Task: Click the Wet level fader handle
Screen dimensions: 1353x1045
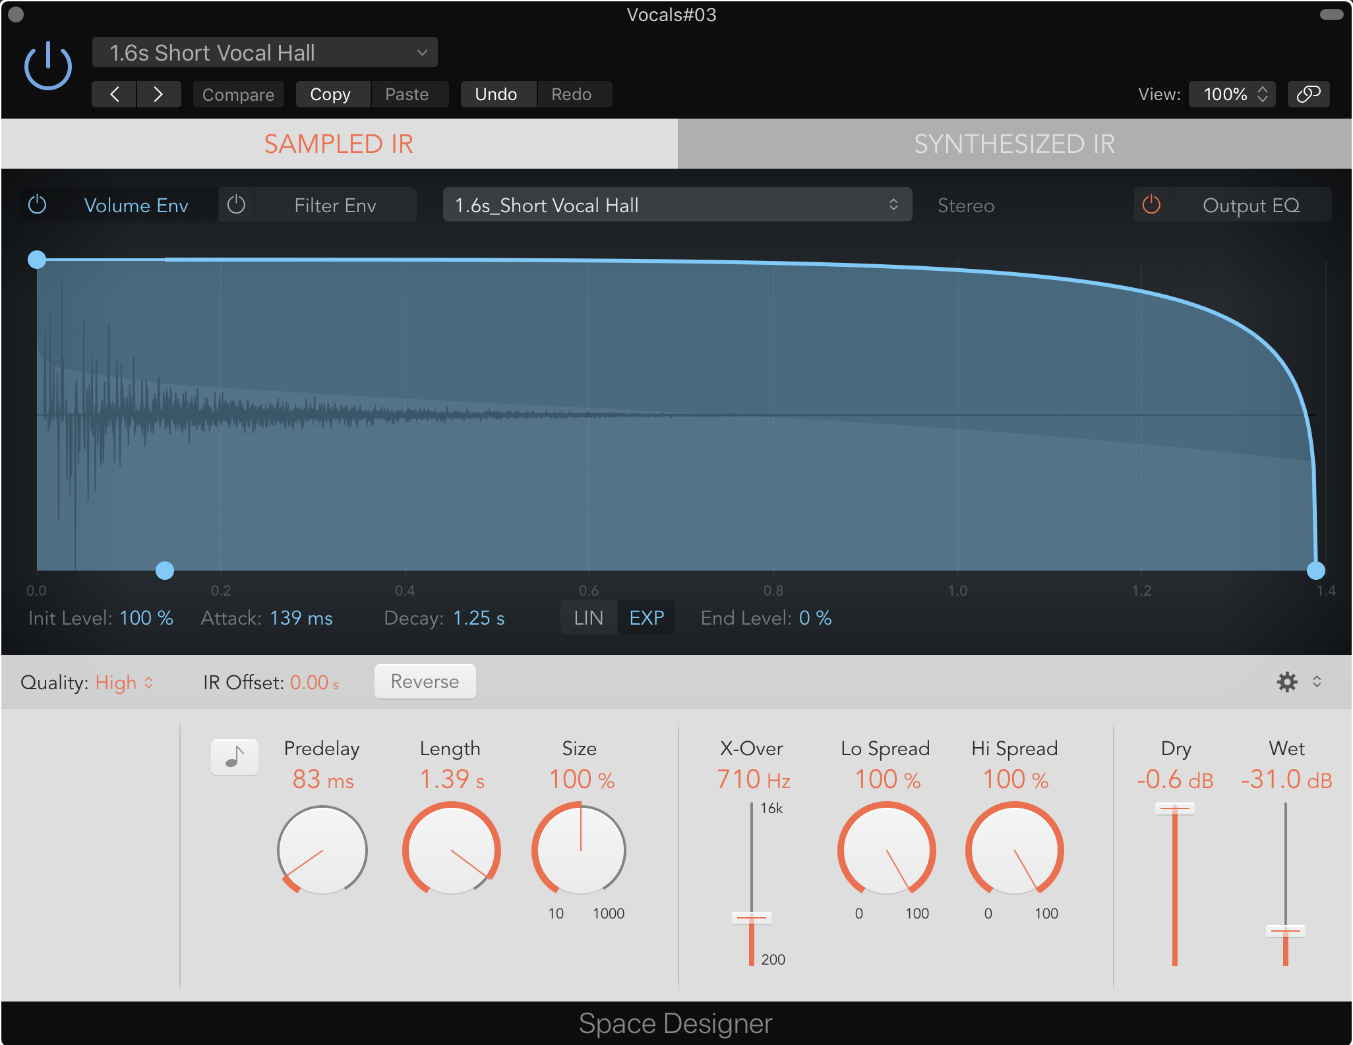Action: tap(1286, 931)
